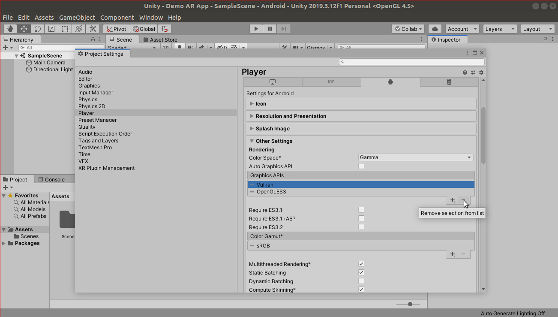The height and width of the screenshot is (317, 558).
Task: Enable Require ES3.1+AEP checkbox
Action: [361, 218]
